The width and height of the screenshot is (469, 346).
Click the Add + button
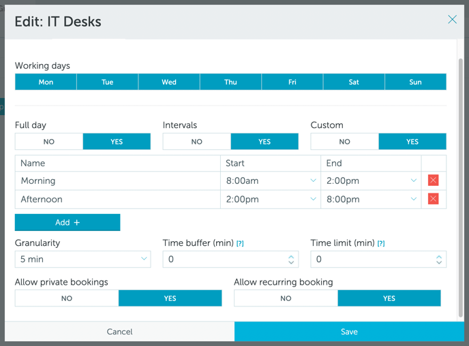pyautogui.click(x=67, y=222)
